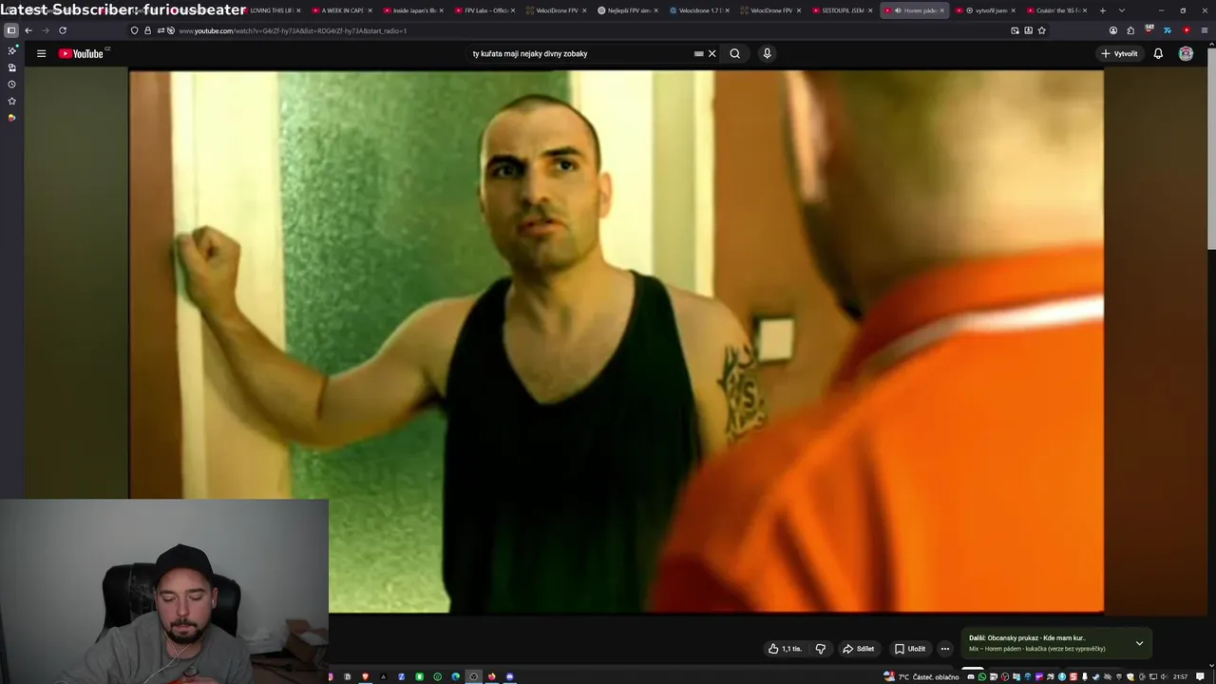The width and height of the screenshot is (1216, 684).
Task: Close the Horem pádem tab
Action: 941,10
